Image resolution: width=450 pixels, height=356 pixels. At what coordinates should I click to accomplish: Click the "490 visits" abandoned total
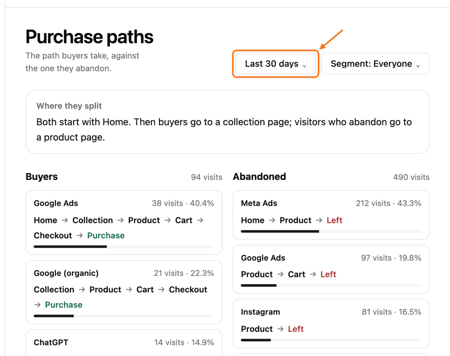411,177
